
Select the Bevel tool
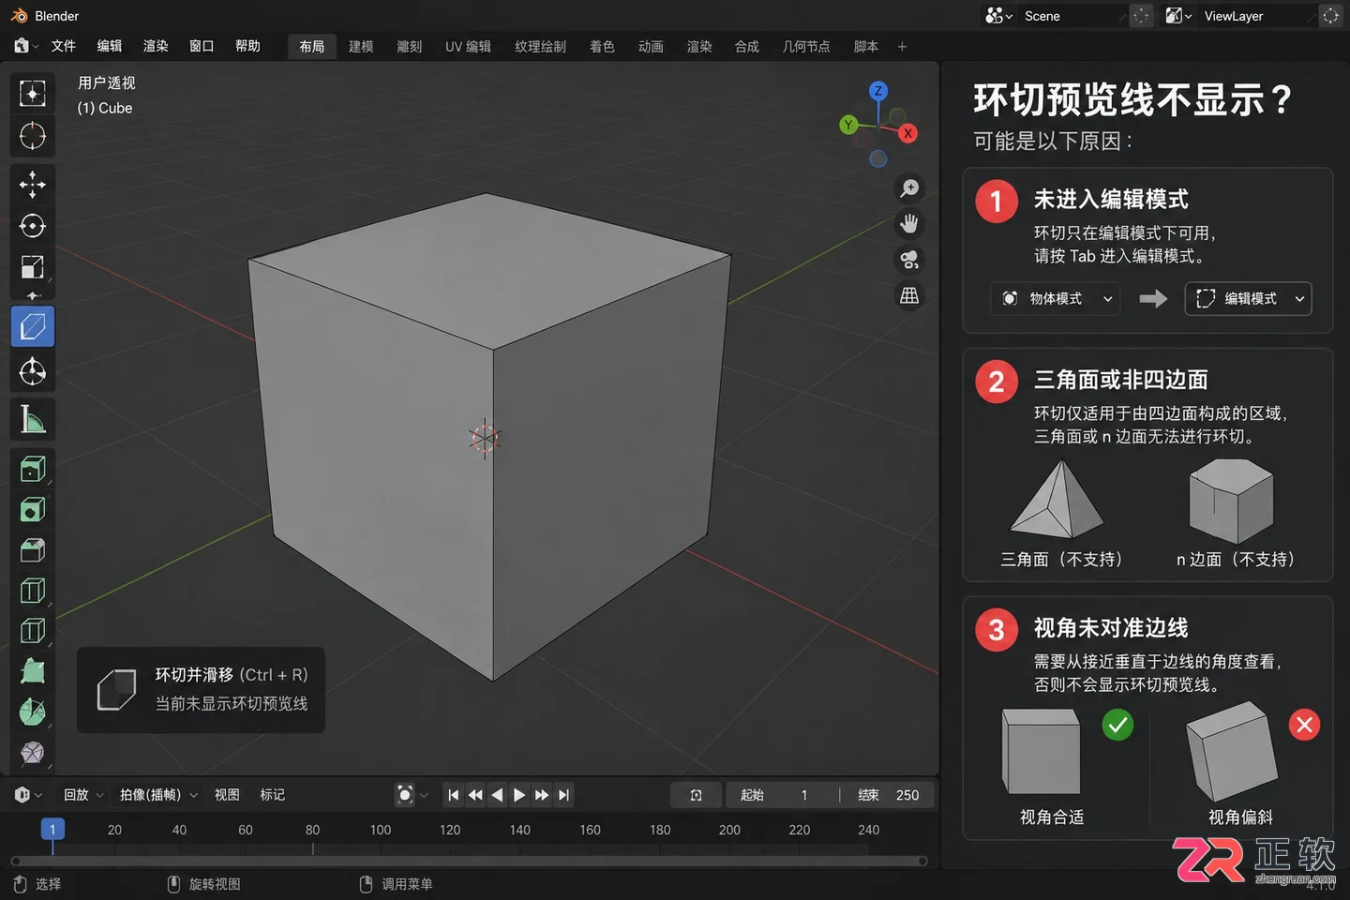[x=33, y=549]
